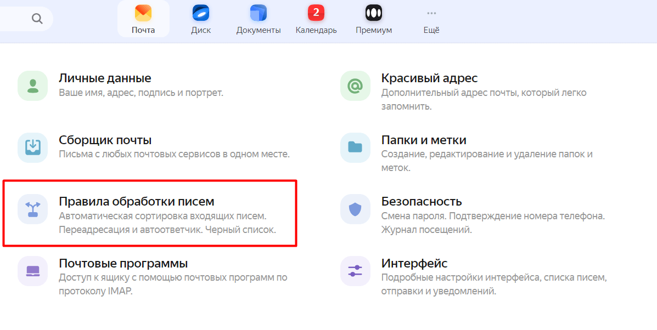The image size is (657, 330).
Task: Open Личные данные settings heading
Action: click(105, 78)
